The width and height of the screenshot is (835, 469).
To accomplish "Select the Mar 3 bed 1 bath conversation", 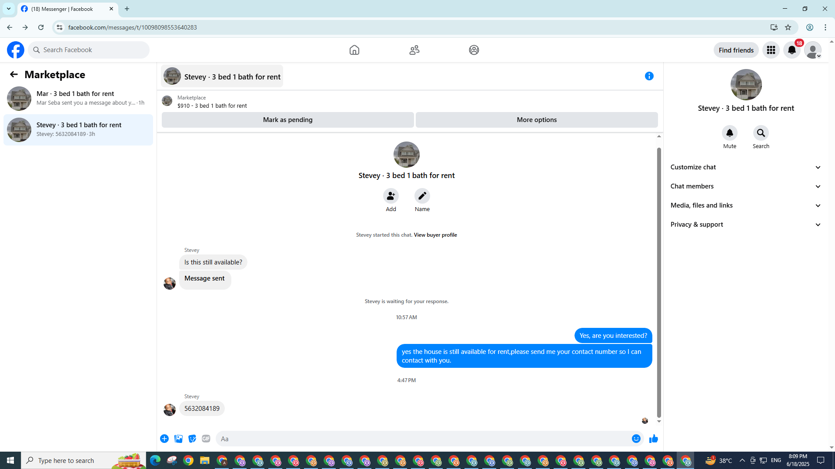I will (78, 99).
